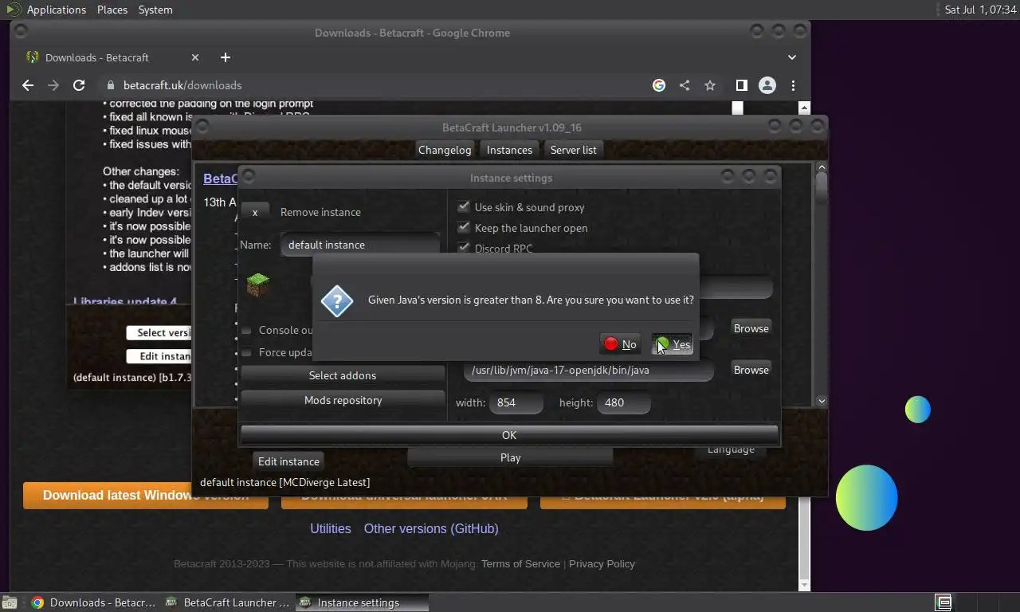Open Select addons in Instance settings
Image resolution: width=1020 pixels, height=612 pixels.
click(x=343, y=375)
